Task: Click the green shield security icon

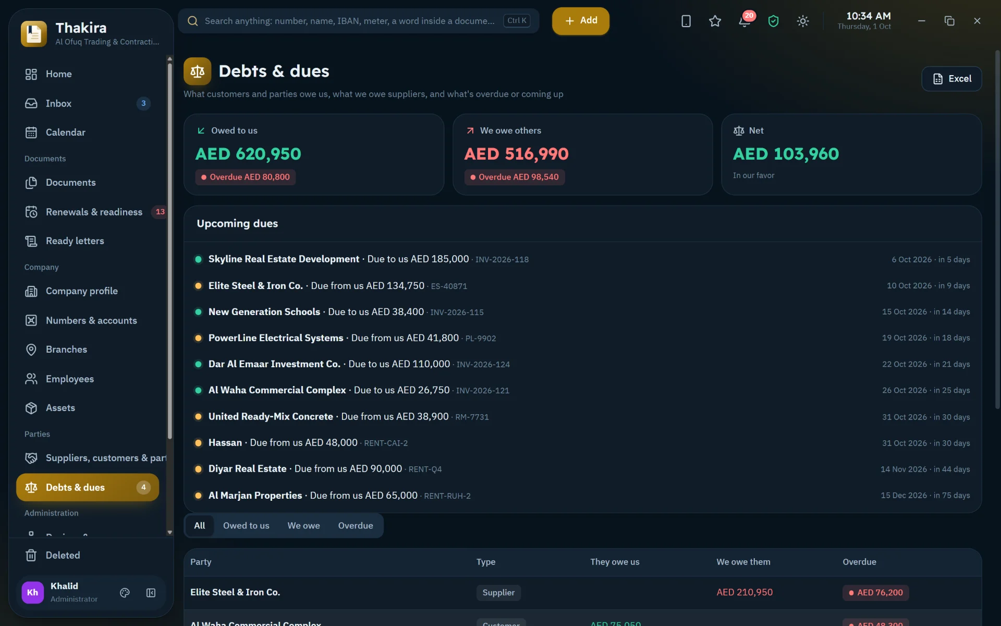Action: click(773, 21)
